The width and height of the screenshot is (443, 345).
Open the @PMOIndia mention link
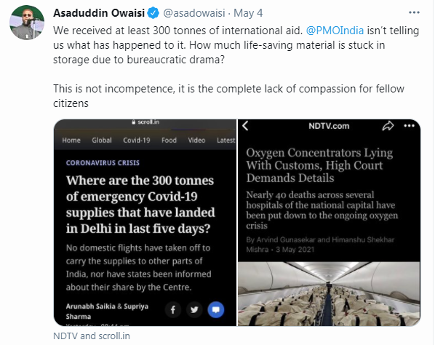click(x=335, y=31)
